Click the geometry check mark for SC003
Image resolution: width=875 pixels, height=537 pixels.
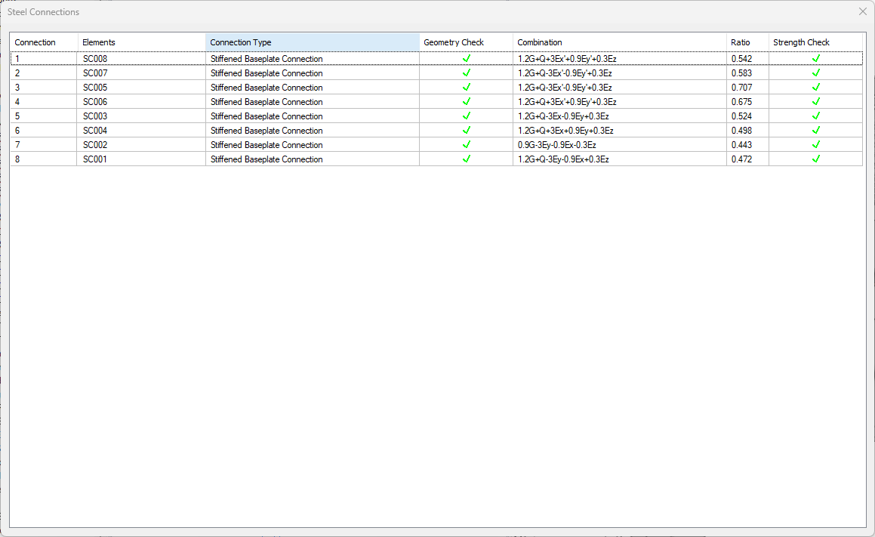click(467, 116)
